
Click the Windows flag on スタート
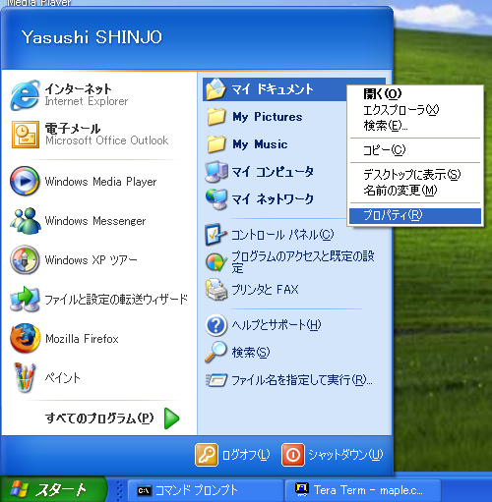19,489
